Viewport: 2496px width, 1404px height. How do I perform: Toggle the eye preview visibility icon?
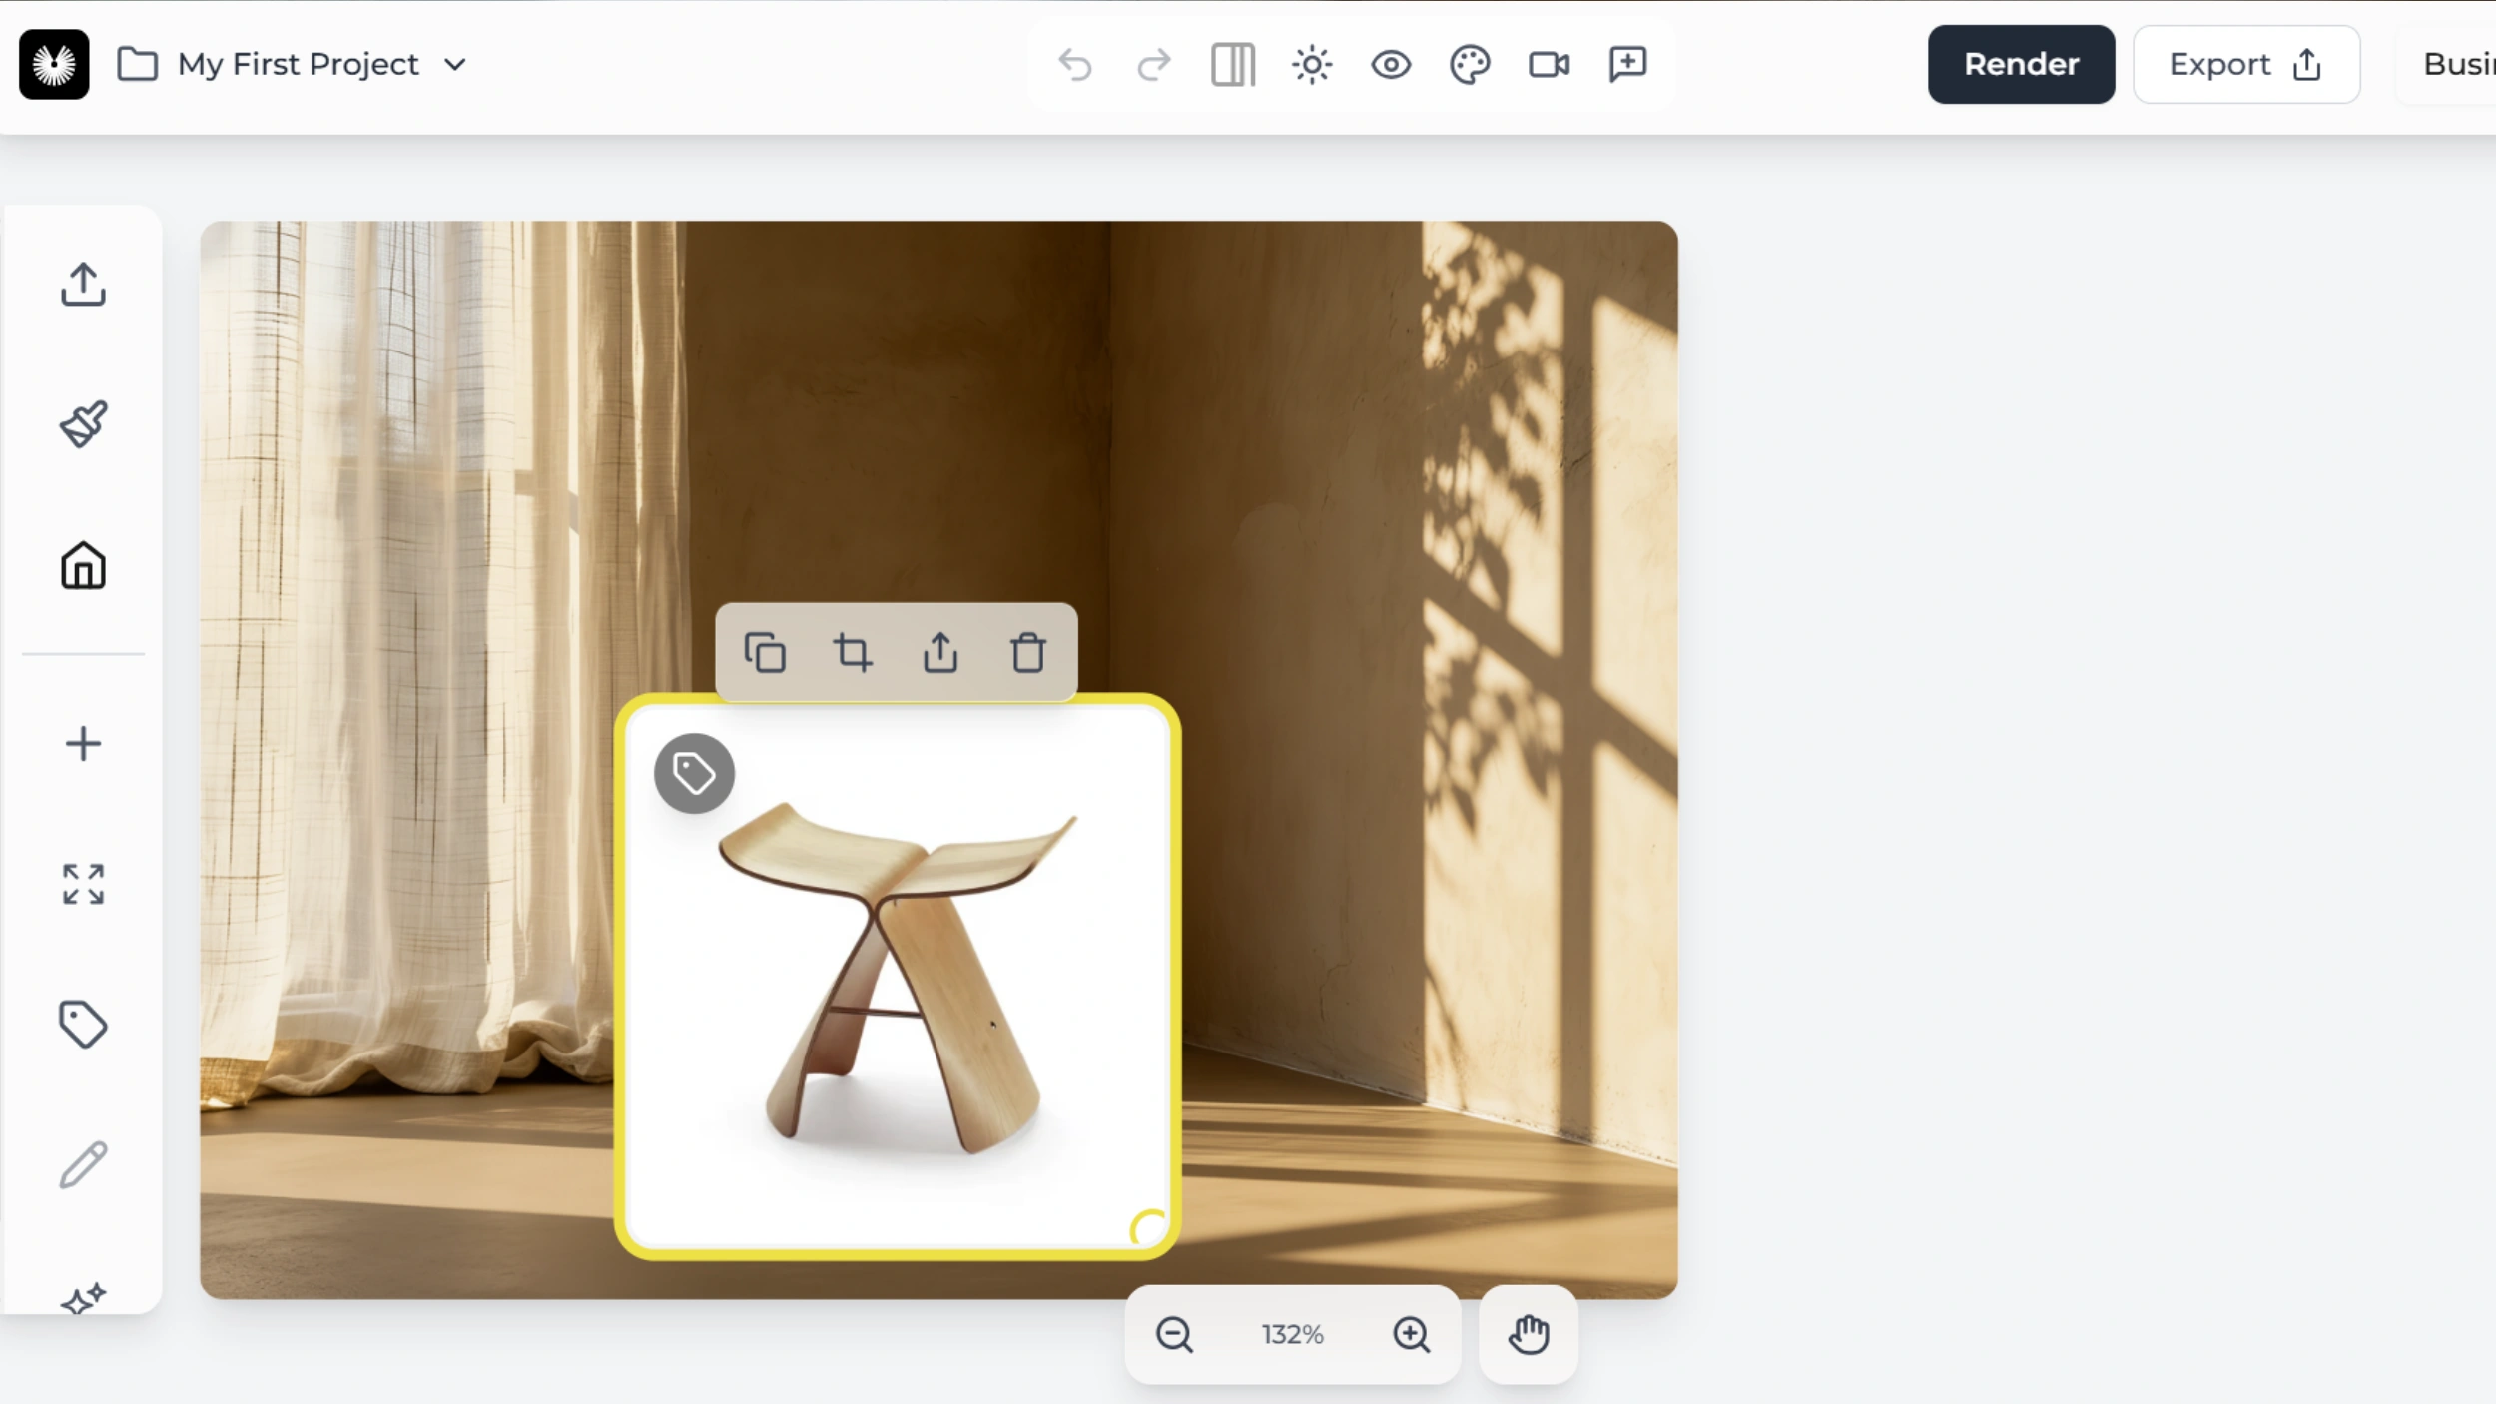pyautogui.click(x=1390, y=65)
